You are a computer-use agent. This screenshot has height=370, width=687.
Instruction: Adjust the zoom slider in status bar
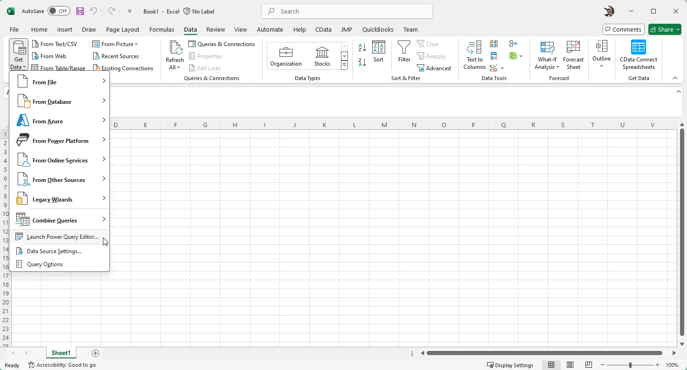(x=630, y=365)
